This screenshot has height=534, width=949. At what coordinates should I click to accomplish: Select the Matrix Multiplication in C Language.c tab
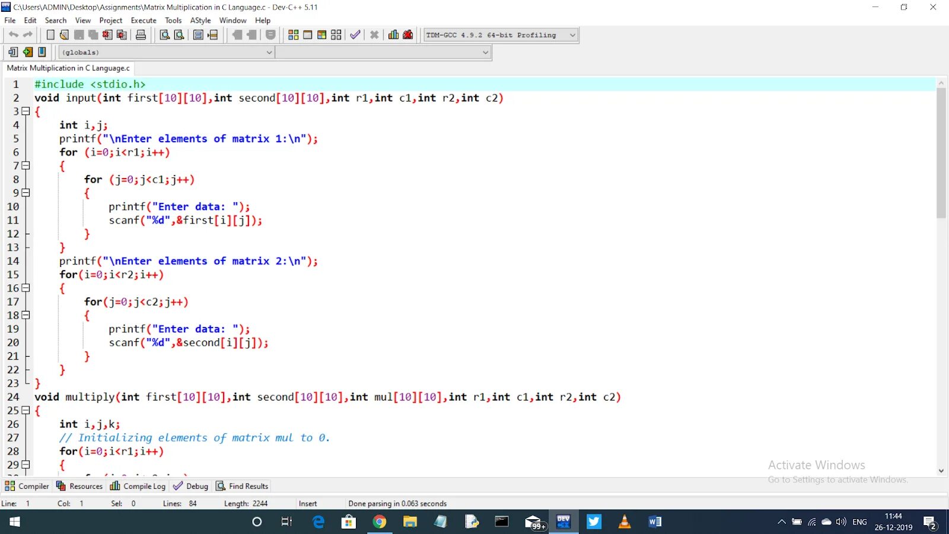[x=68, y=68]
